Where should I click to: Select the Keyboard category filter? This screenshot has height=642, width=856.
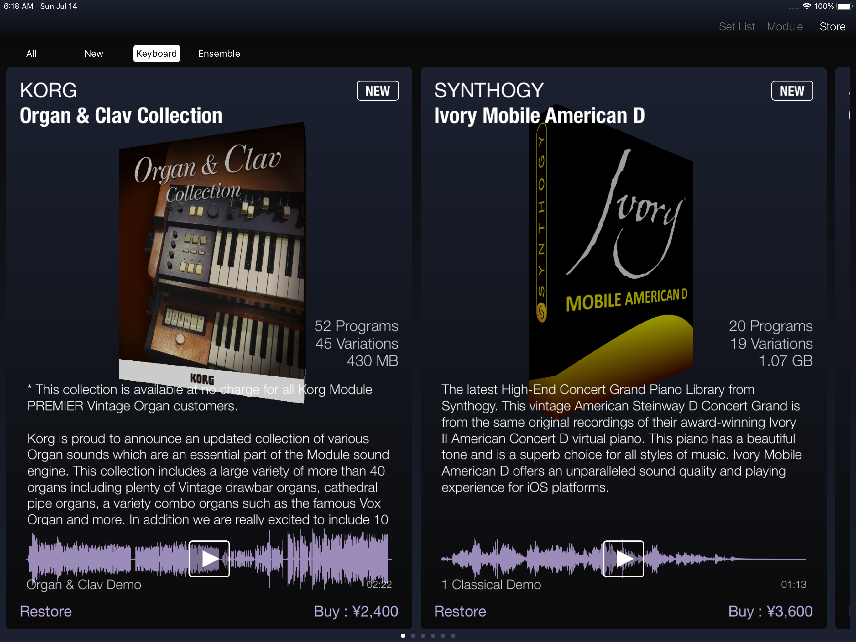tap(156, 53)
